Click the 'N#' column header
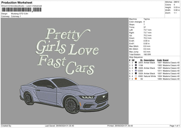The image size is (181, 128). coord(133,60)
